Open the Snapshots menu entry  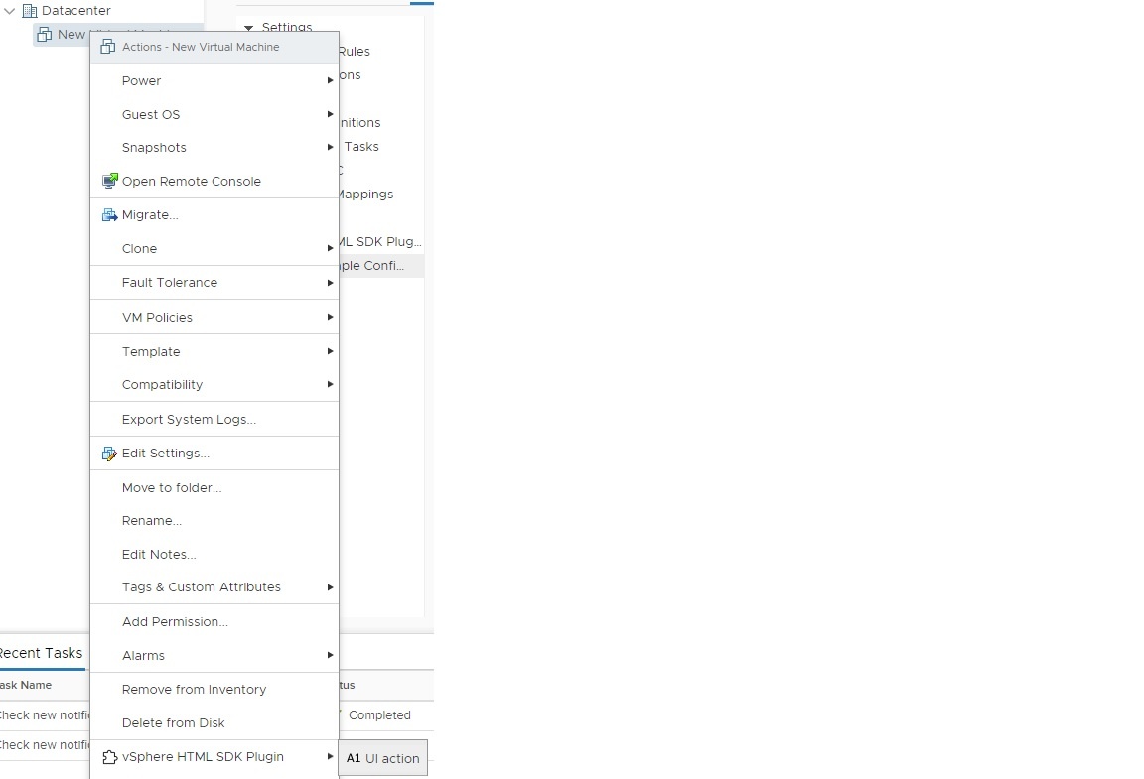click(214, 147)
